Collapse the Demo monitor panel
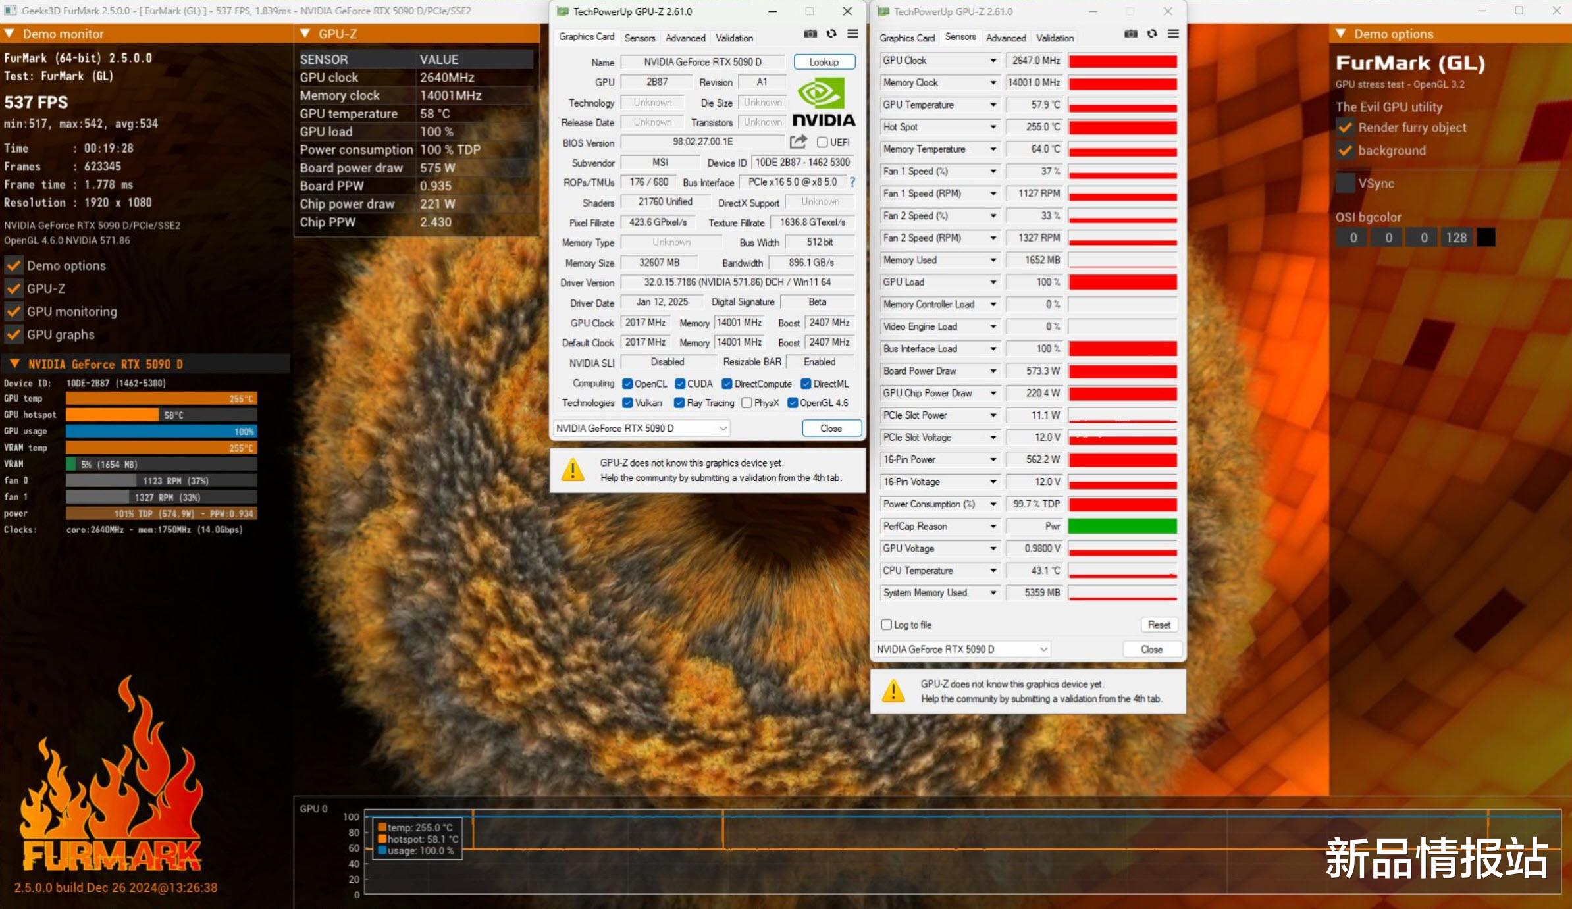Viewport: 1572px width, 909px height. (9, 34)
